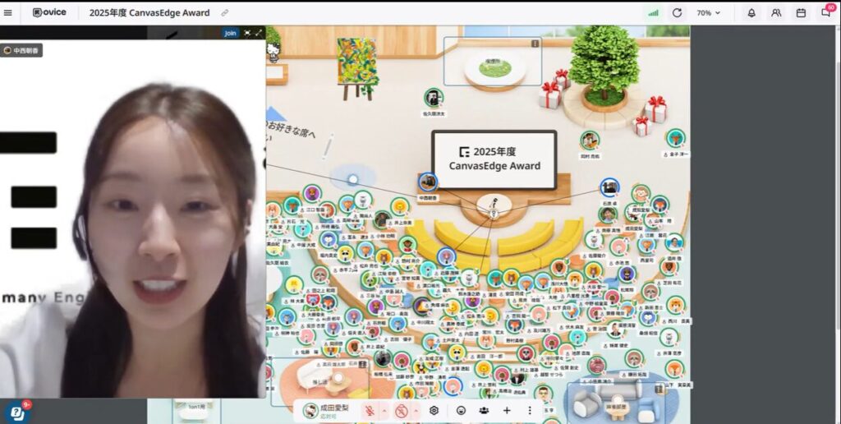Screen dimensions: 841x424
Task: Click the blue-ringed avatar left of podium
Action: (427, 182)
